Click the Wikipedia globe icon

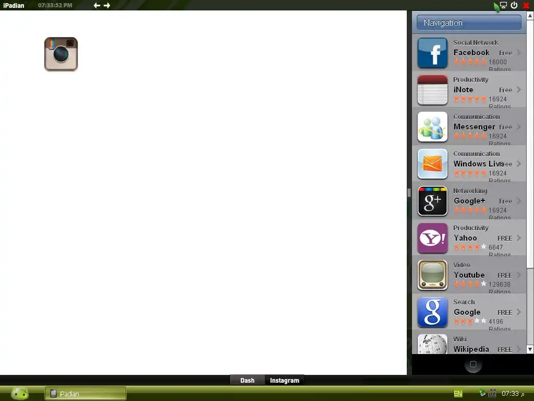click(432, 344)
